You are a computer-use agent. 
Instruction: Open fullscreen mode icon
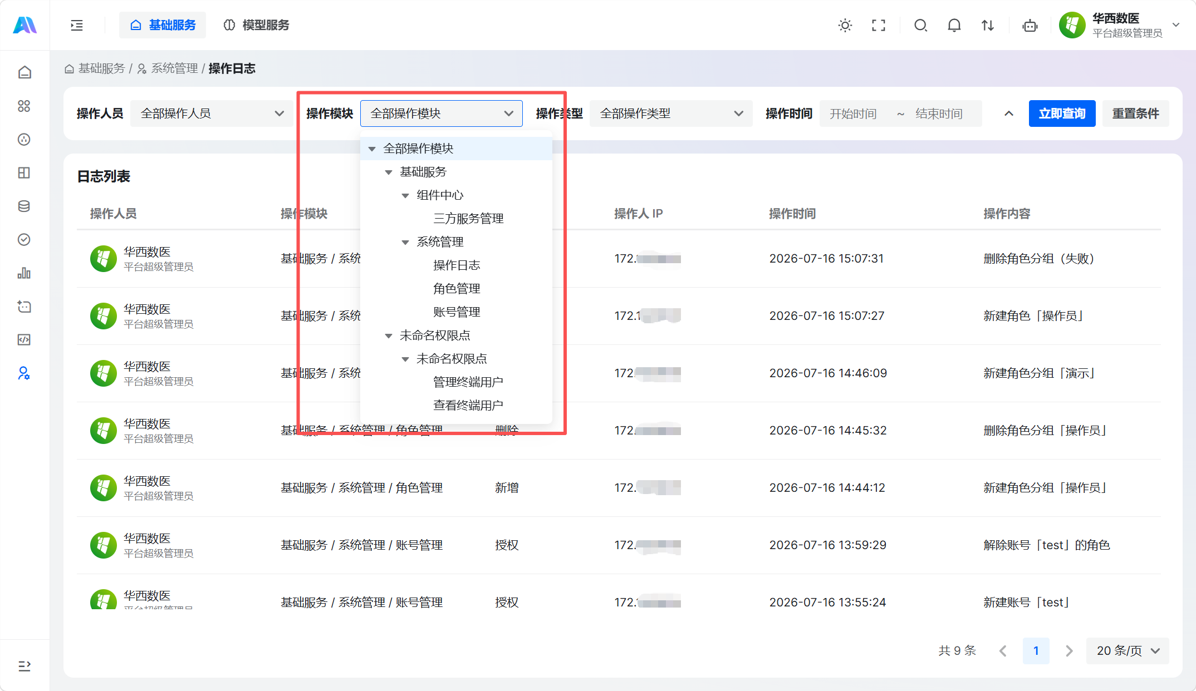(x=879, y=25)
